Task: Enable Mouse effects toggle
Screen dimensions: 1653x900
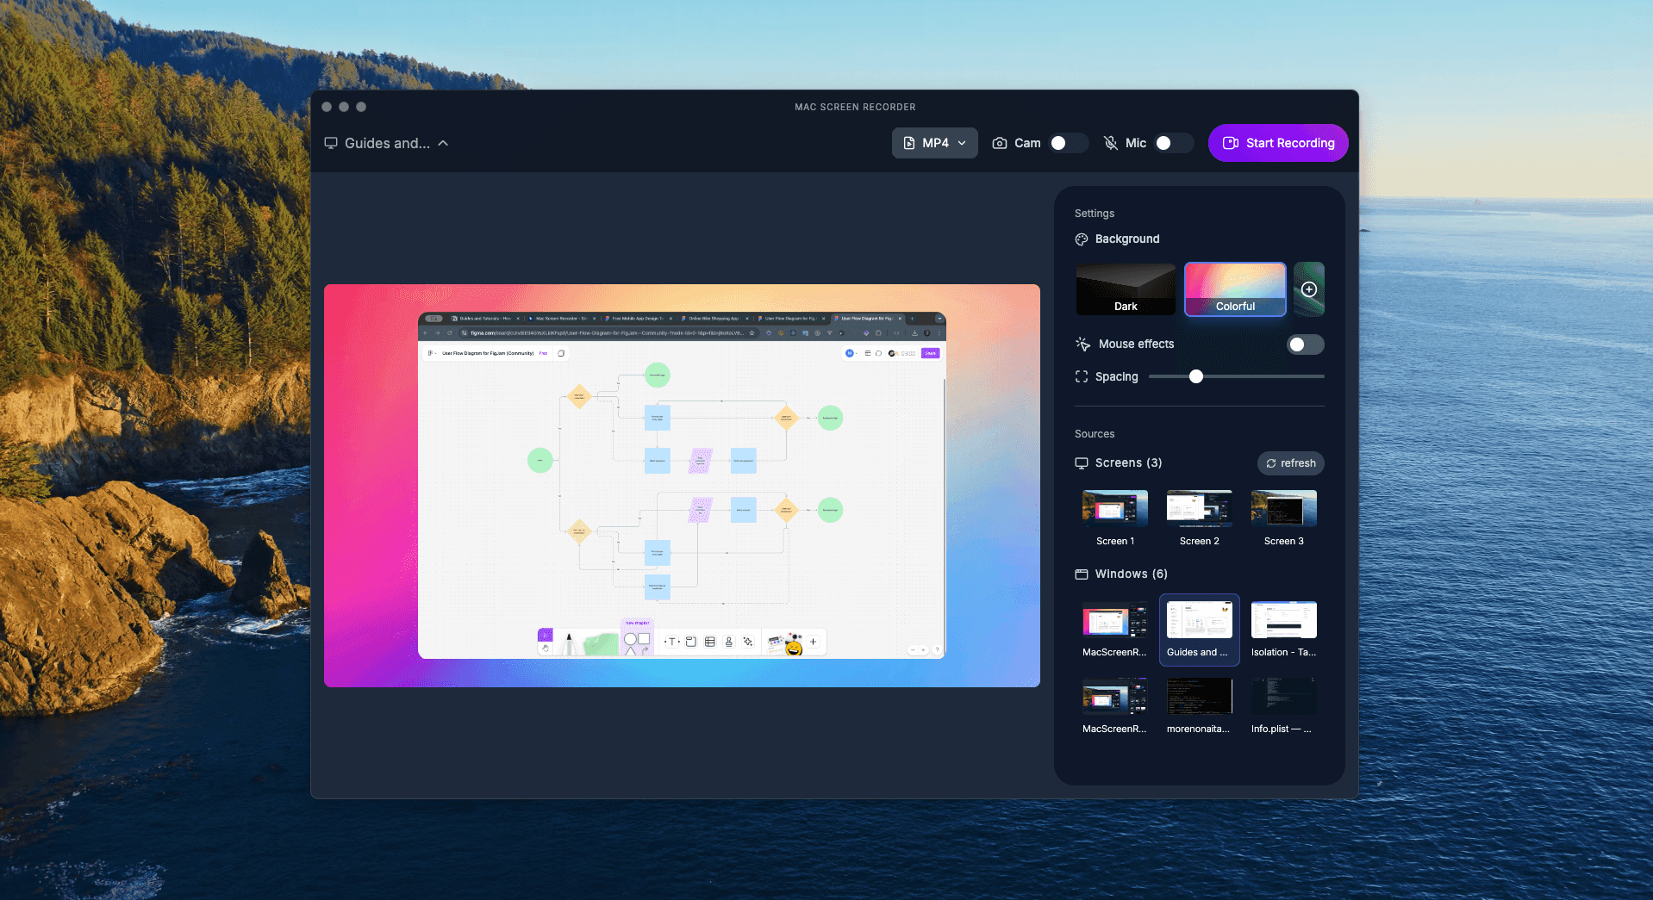Action: tap(1305, 344)
